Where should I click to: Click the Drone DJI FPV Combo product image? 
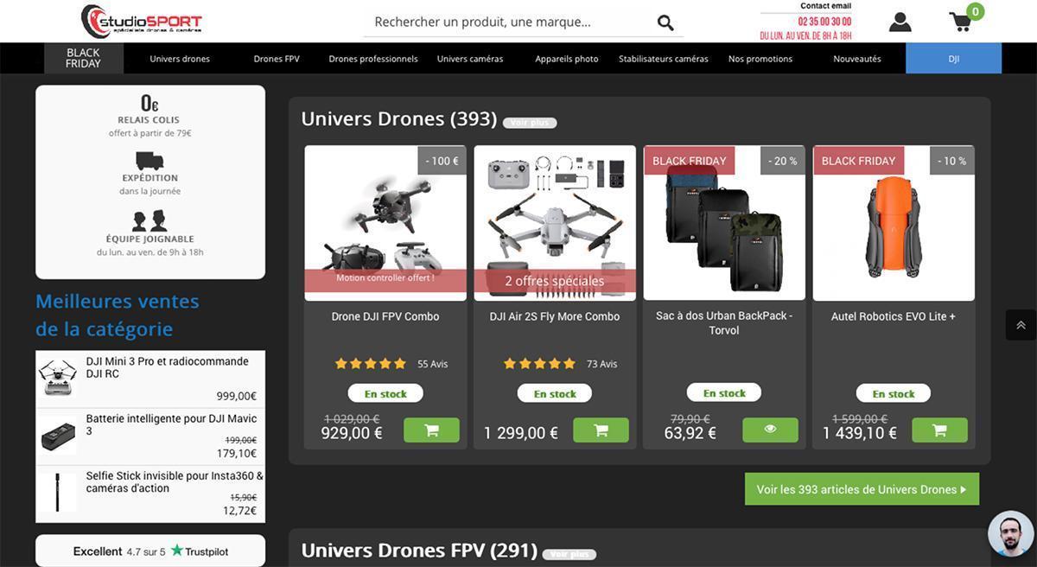click(385, 223)
